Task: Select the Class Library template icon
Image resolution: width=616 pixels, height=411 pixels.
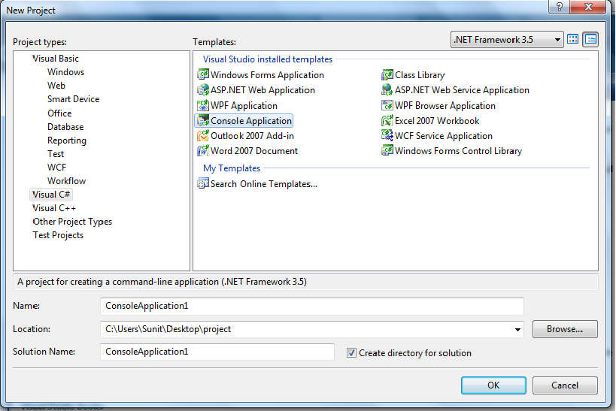Action: tap(387, 74)
